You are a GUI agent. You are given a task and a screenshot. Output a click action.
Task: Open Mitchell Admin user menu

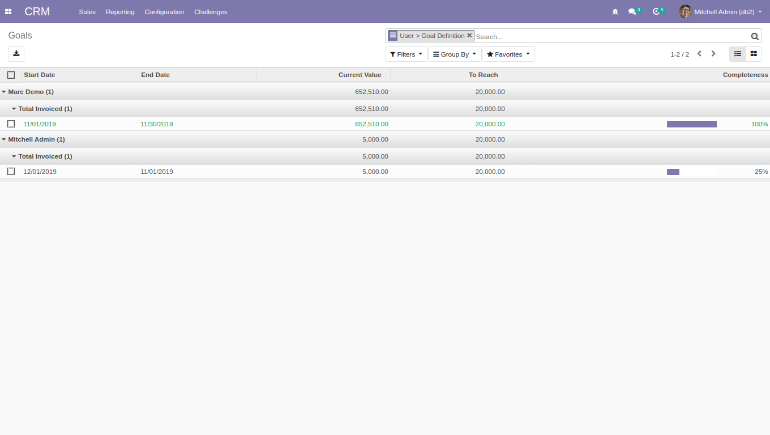tap(721, 11)
